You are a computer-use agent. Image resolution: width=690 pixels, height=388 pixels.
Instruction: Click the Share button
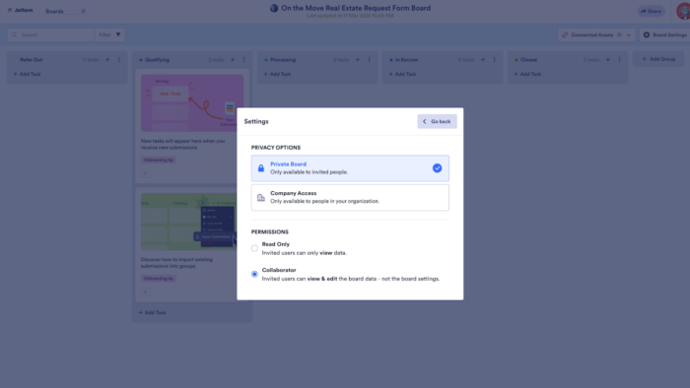coord(651,11)
